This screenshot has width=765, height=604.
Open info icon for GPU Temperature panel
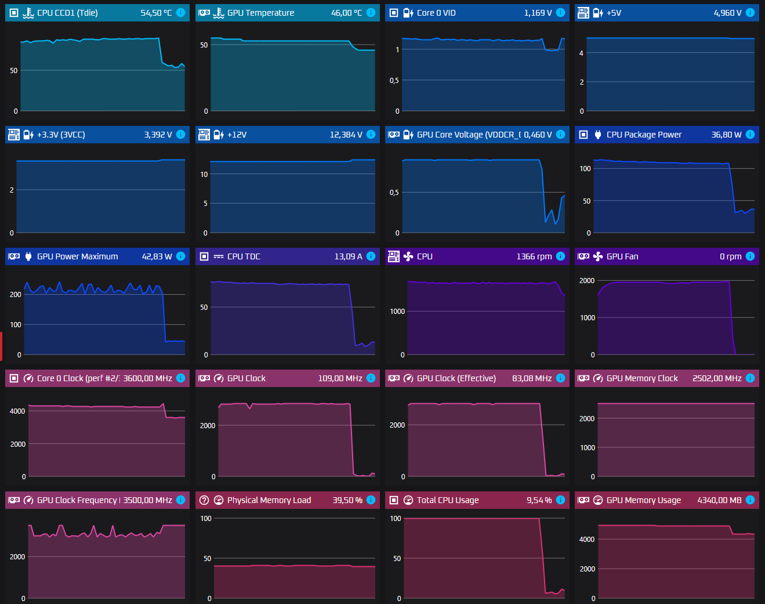[x=371, y=13]
